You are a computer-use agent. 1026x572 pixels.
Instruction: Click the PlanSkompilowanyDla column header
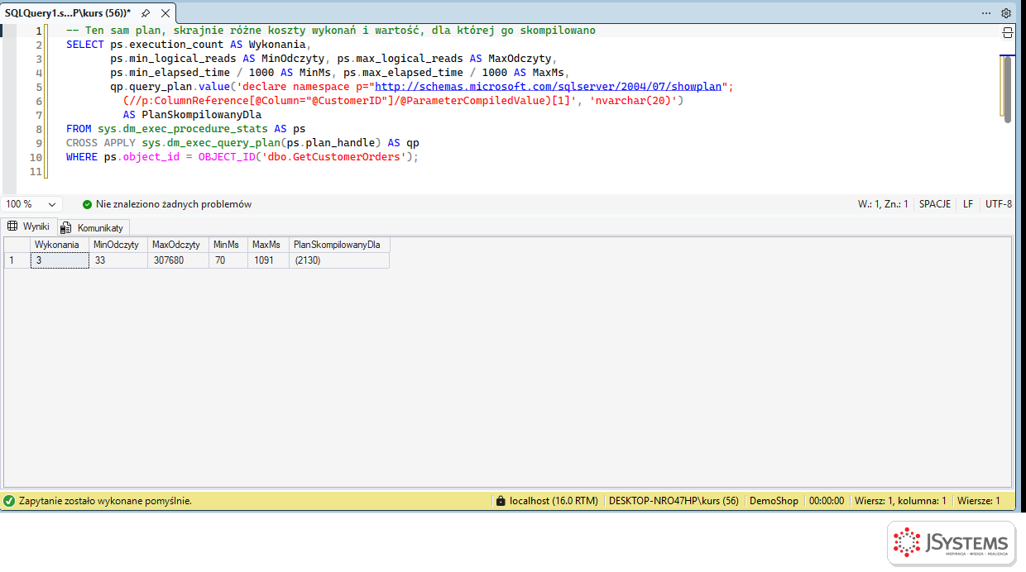pyautogui.click(x=339, y=245)
